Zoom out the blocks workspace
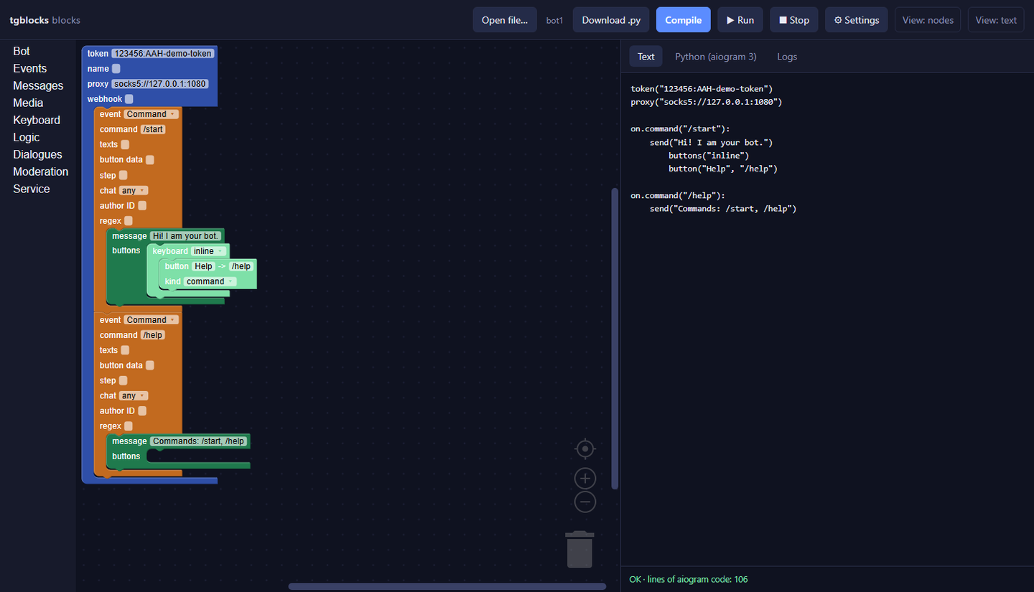 [x=585, y=502]
